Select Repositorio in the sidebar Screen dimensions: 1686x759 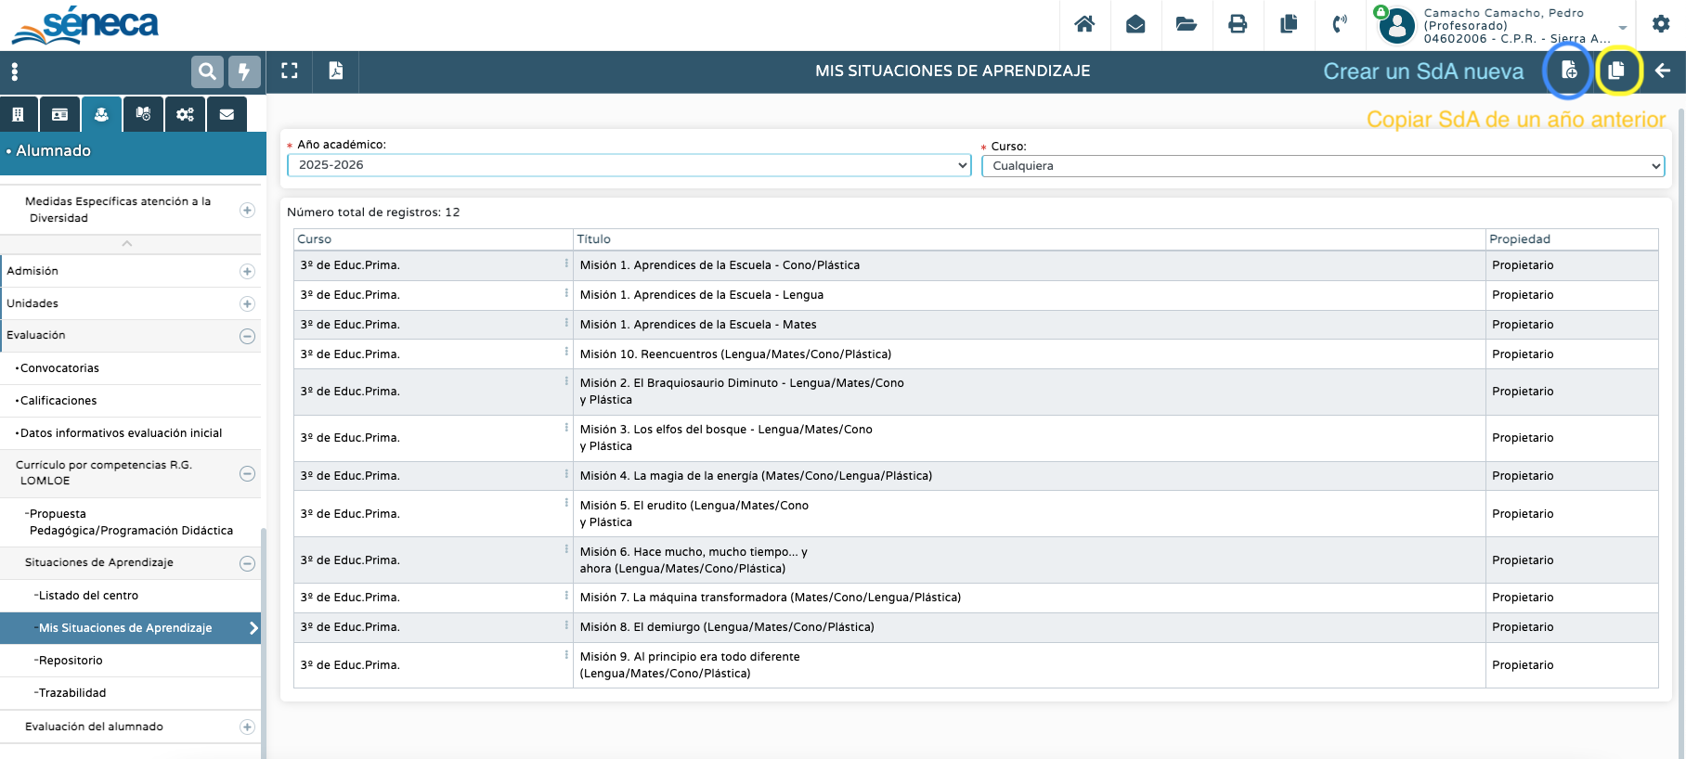click(x=71, y=661)
